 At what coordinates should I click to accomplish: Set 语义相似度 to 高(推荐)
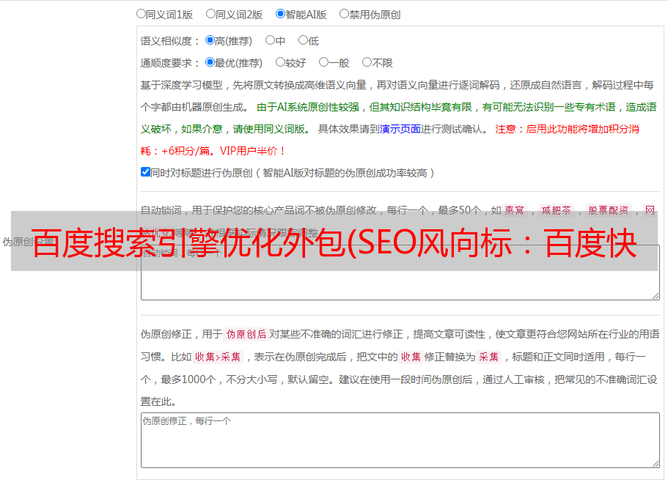(210, 40)
